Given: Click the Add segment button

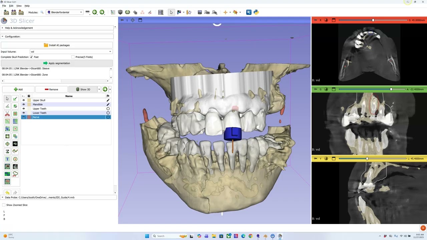Looking at the screenshot, I should click(x=18, y=89).
